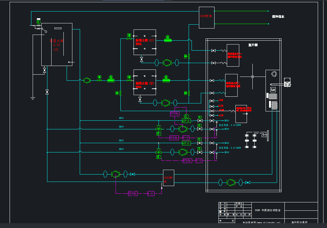Image resolution: width=327 pixels, height=228 pixels.
Task: Pick the green flow meter right of standard tank (1)
Action: point(168,39)
